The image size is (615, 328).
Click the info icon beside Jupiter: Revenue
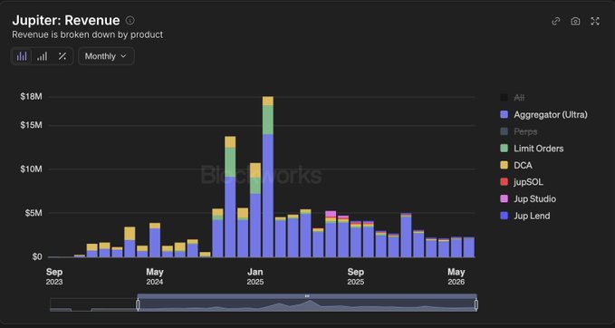130,21
